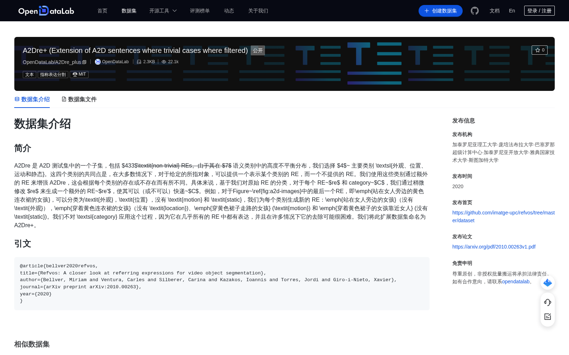
Task: Switch to 数据集介绍 tab
Action: point(32,99)
